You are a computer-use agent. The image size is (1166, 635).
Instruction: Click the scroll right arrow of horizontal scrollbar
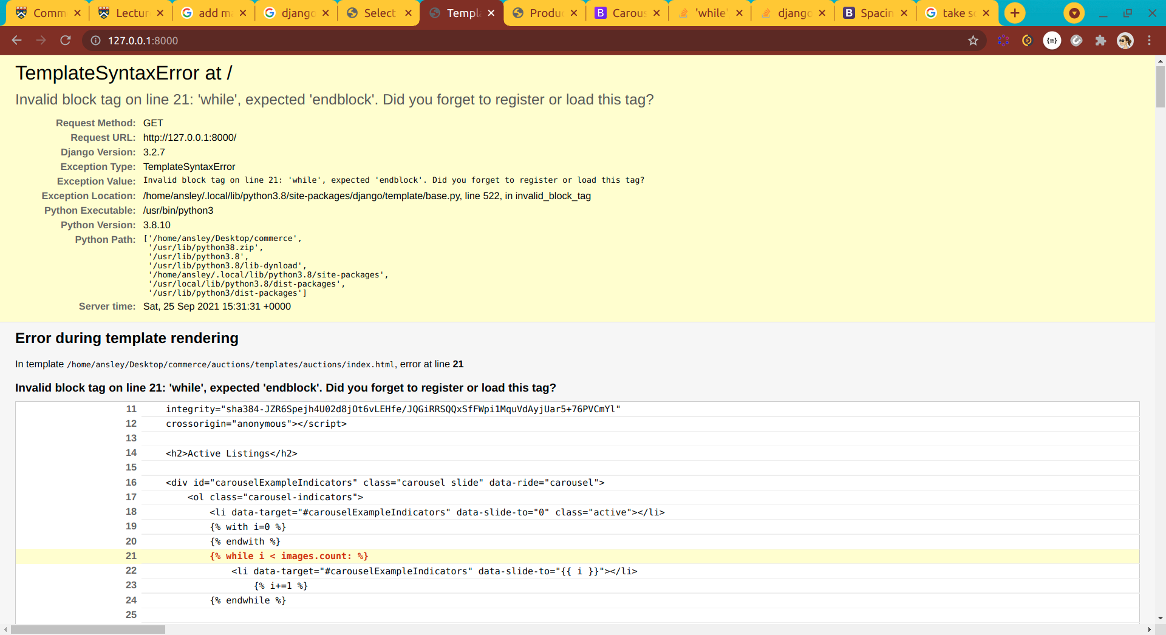point(1149,630)
